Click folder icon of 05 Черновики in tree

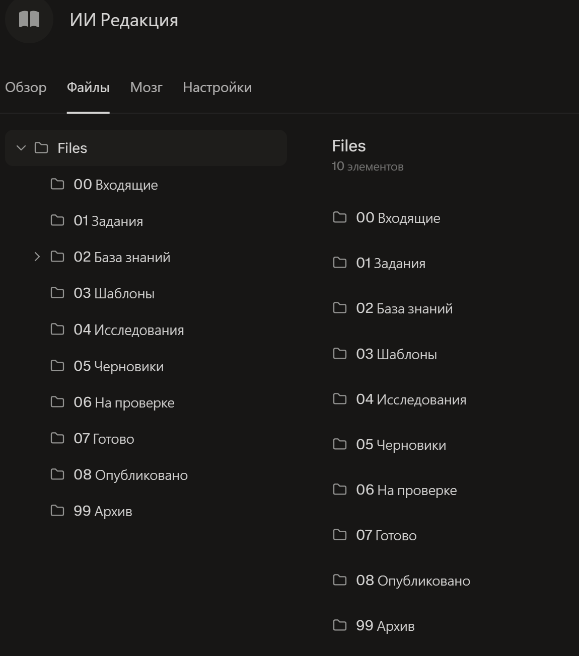[x=57, y=365]
